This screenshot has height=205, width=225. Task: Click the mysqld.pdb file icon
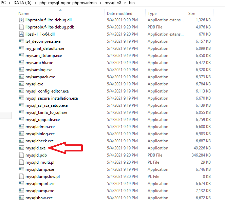tap(21, 155)
